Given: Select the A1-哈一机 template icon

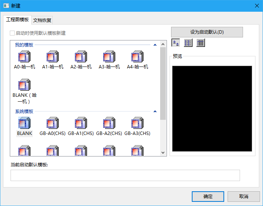Looking at the screenshot, I should tap(53, 57).
